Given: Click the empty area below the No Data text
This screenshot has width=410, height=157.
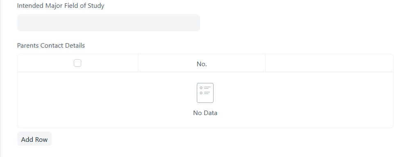Looking at the screenshot, I should [x=205, y=122].
